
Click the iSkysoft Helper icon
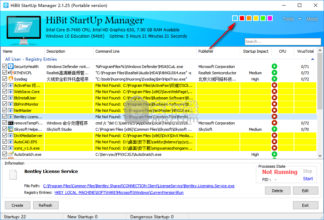point(11,129)
